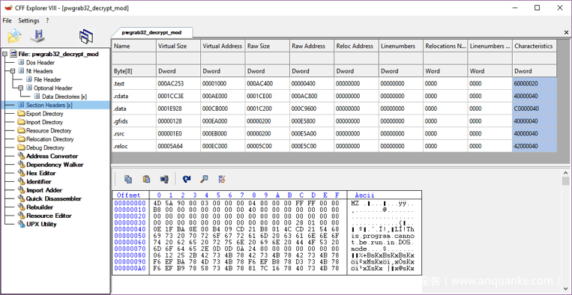The image size is (572, 295).
Task: Click the Debug Directory folder icon
Action: coord(21,147)
